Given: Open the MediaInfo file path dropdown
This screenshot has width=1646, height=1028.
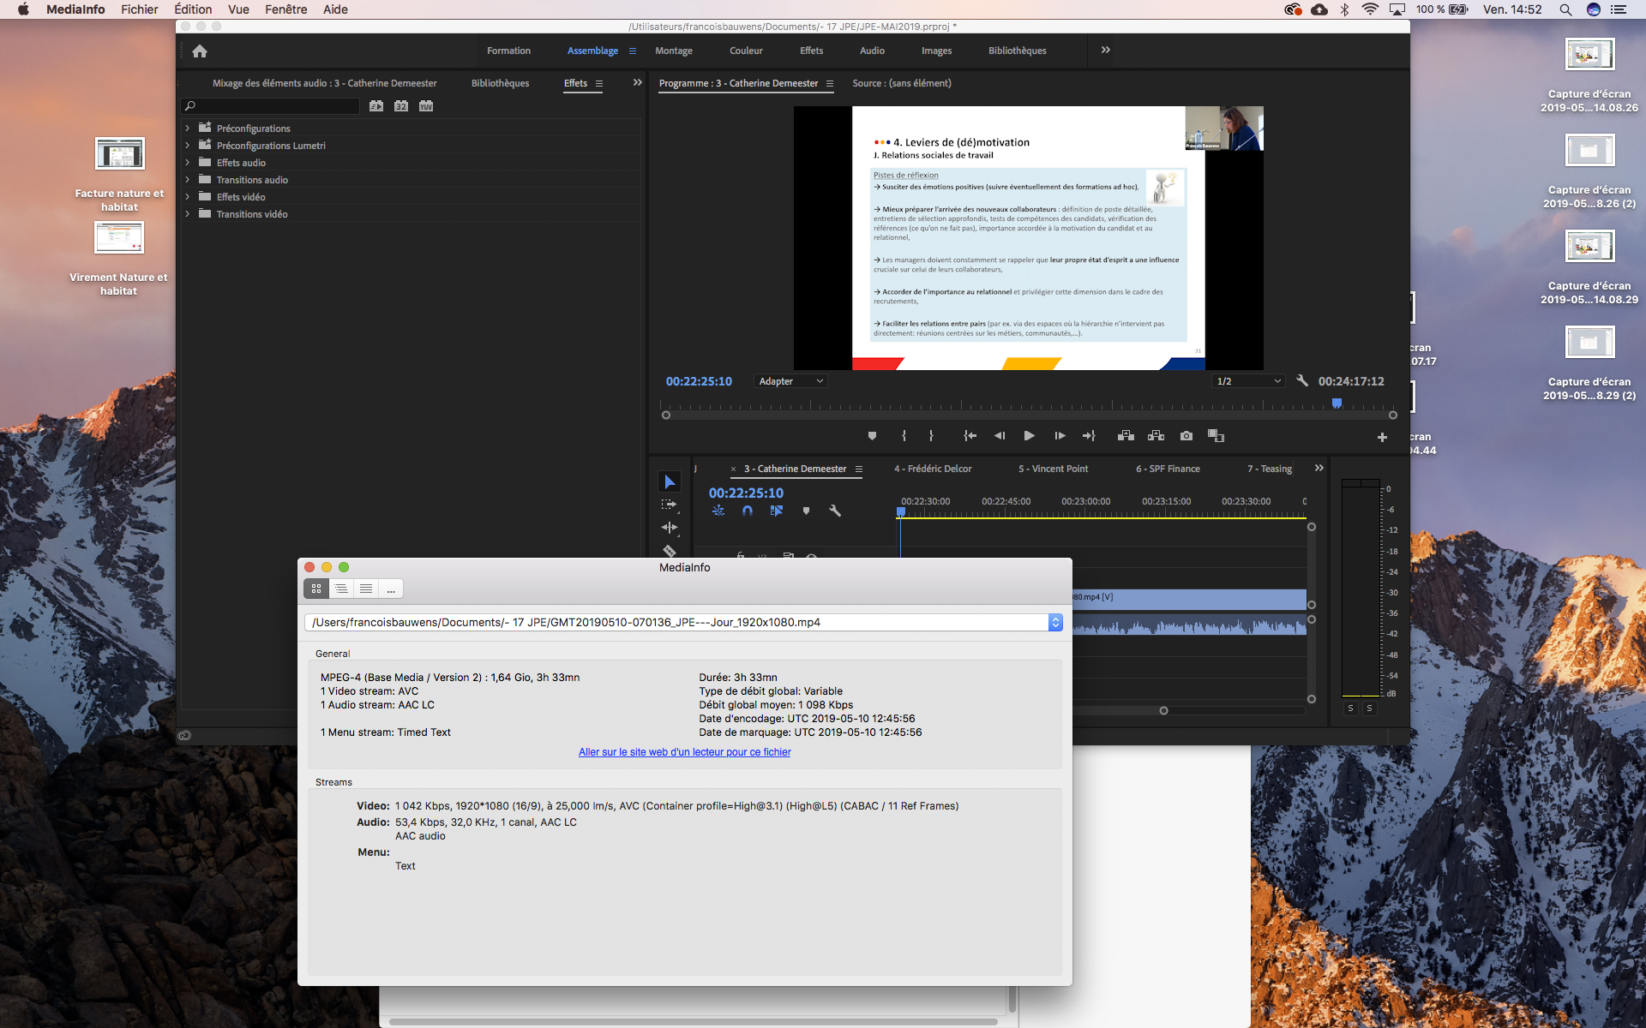Looking at the screenshot, I should tap(1055, 623).
